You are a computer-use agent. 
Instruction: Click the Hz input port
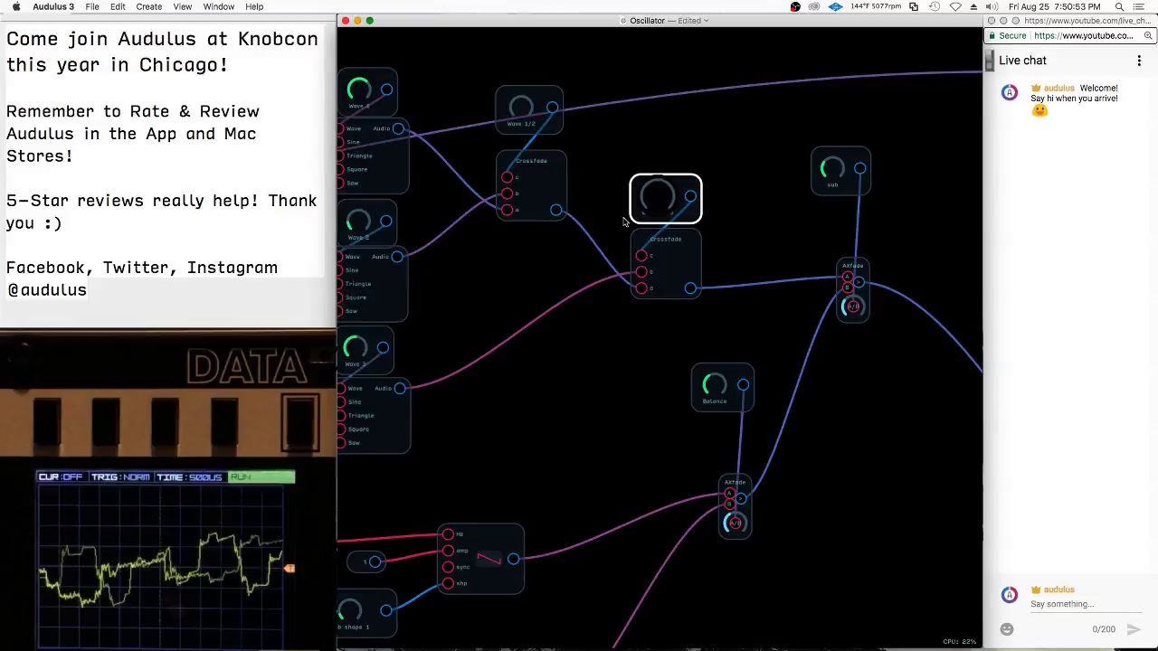click(x=448, y=534)
